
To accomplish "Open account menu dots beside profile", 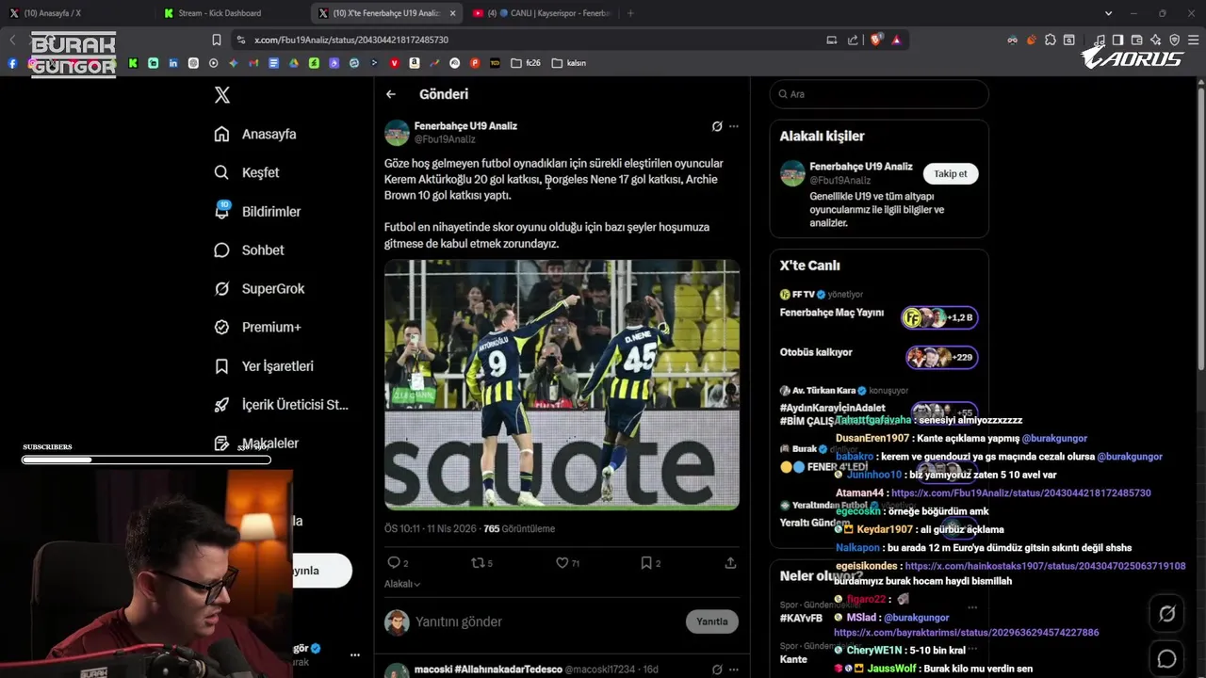I will coord(355,654).
